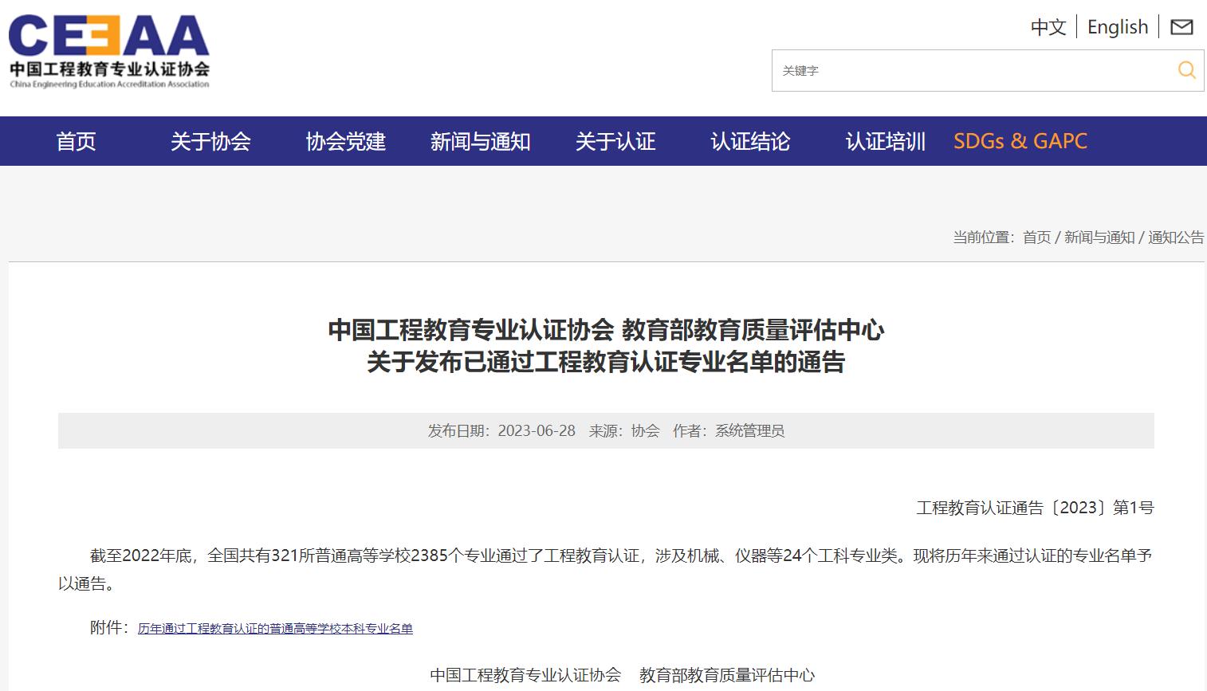Click the orange search magnifier icon

click(x=1187, y=70)
